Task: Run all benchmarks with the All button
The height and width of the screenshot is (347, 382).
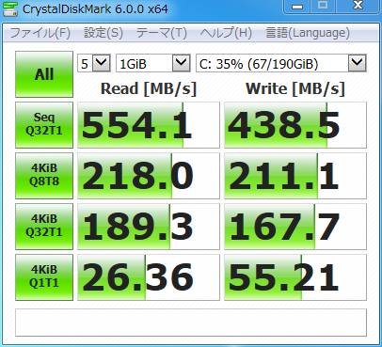Action: (44, 74)
